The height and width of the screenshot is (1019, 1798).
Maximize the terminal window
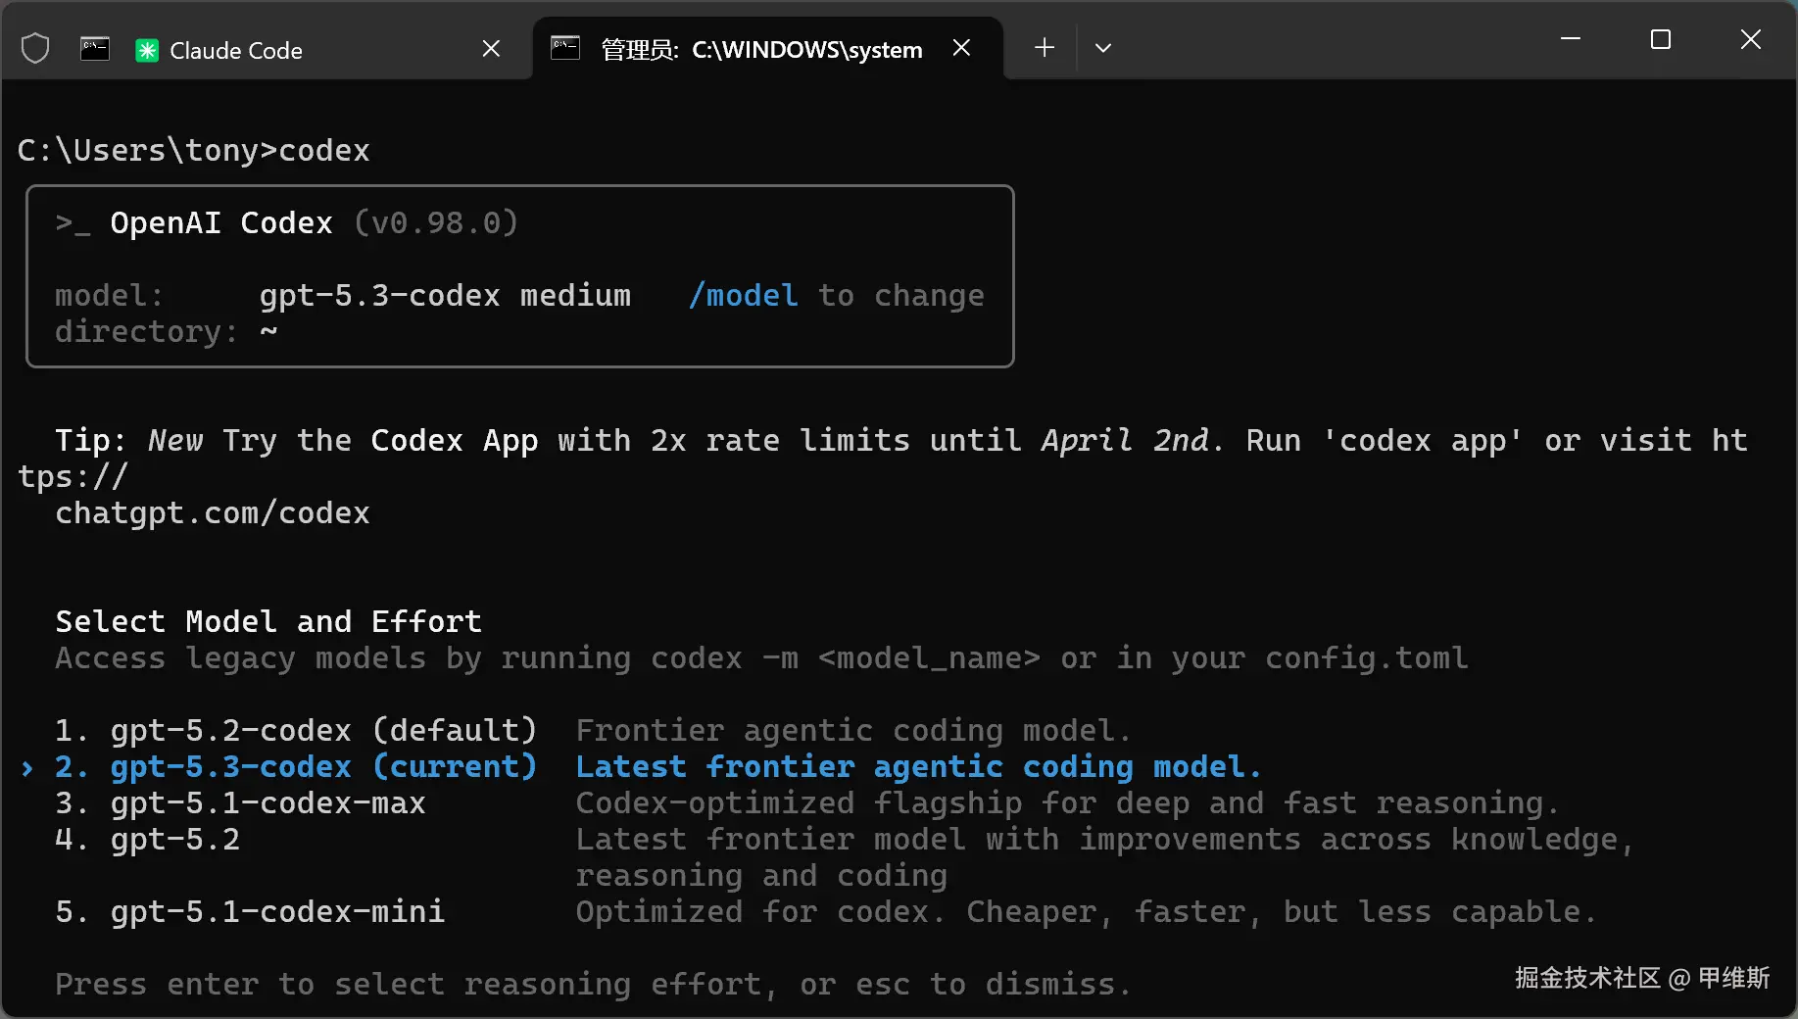pyautogui.click(x=1660, y=39)
